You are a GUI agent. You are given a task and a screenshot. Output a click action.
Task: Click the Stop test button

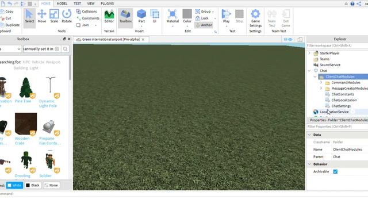point(239,17)
